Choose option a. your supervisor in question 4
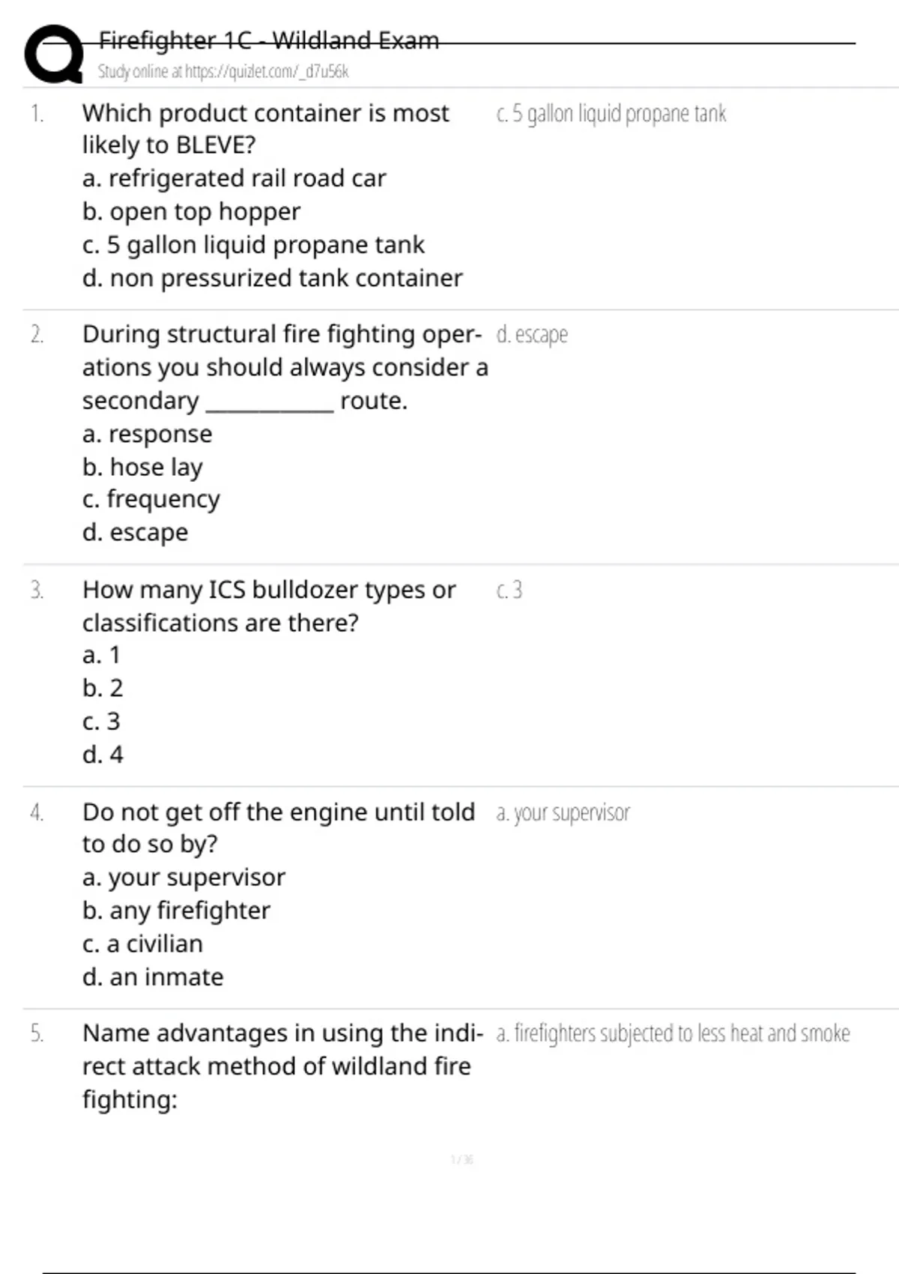This screenshot has width=899, height=1274. point(184,878)
